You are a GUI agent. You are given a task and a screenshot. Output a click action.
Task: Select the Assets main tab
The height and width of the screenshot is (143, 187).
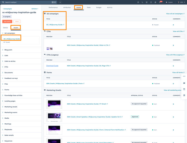tap(79, 8)
